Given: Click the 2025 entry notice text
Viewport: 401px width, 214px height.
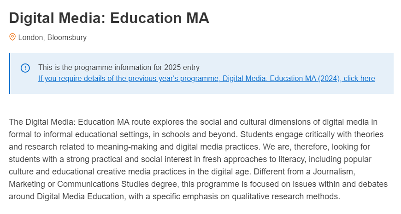Looking at the screenshot, I should tap(118, 67).
